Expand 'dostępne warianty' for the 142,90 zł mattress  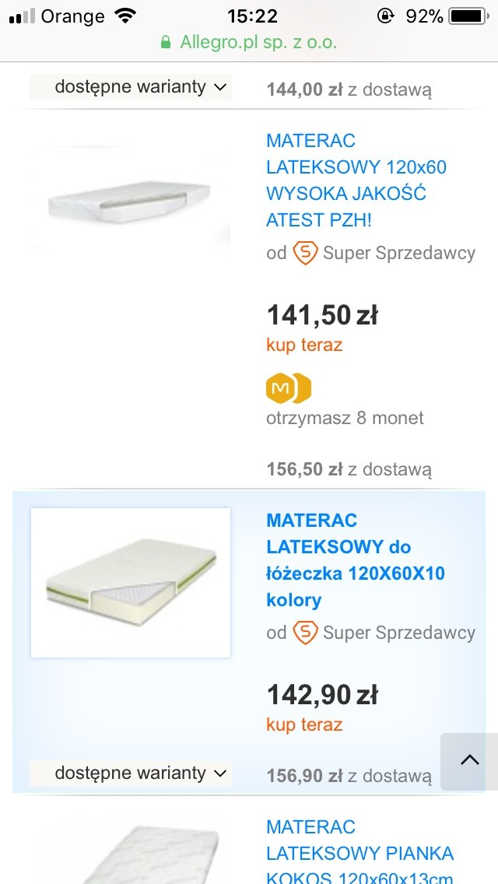tap(131, 773)
